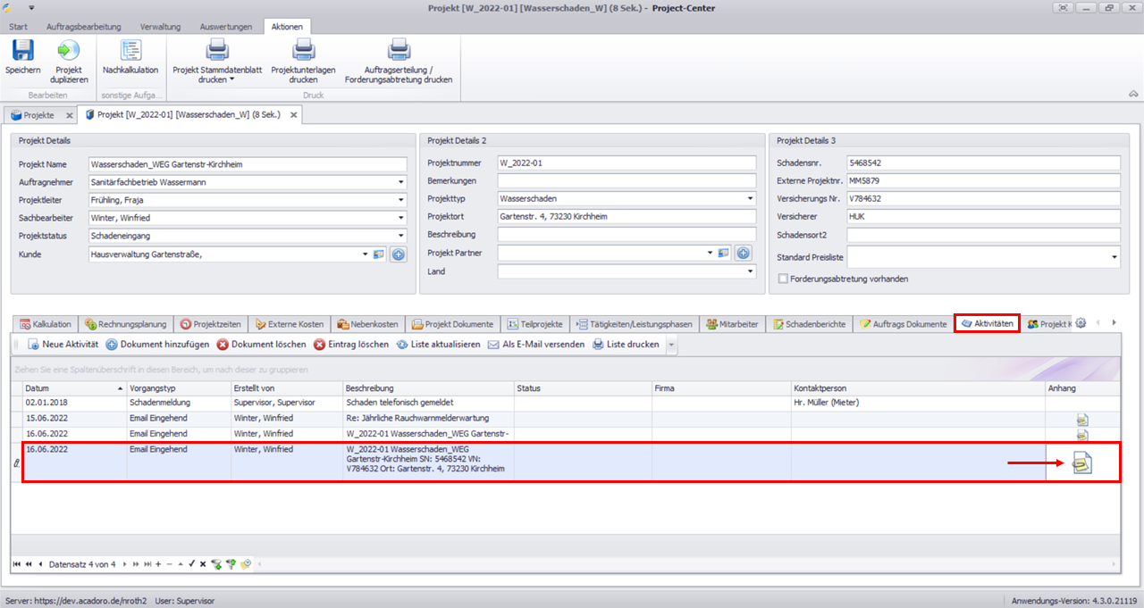Screen dimensions: 1144x608
Task: Click the add customer plus icon beside Kunde
Action: [x=399, y=254]
